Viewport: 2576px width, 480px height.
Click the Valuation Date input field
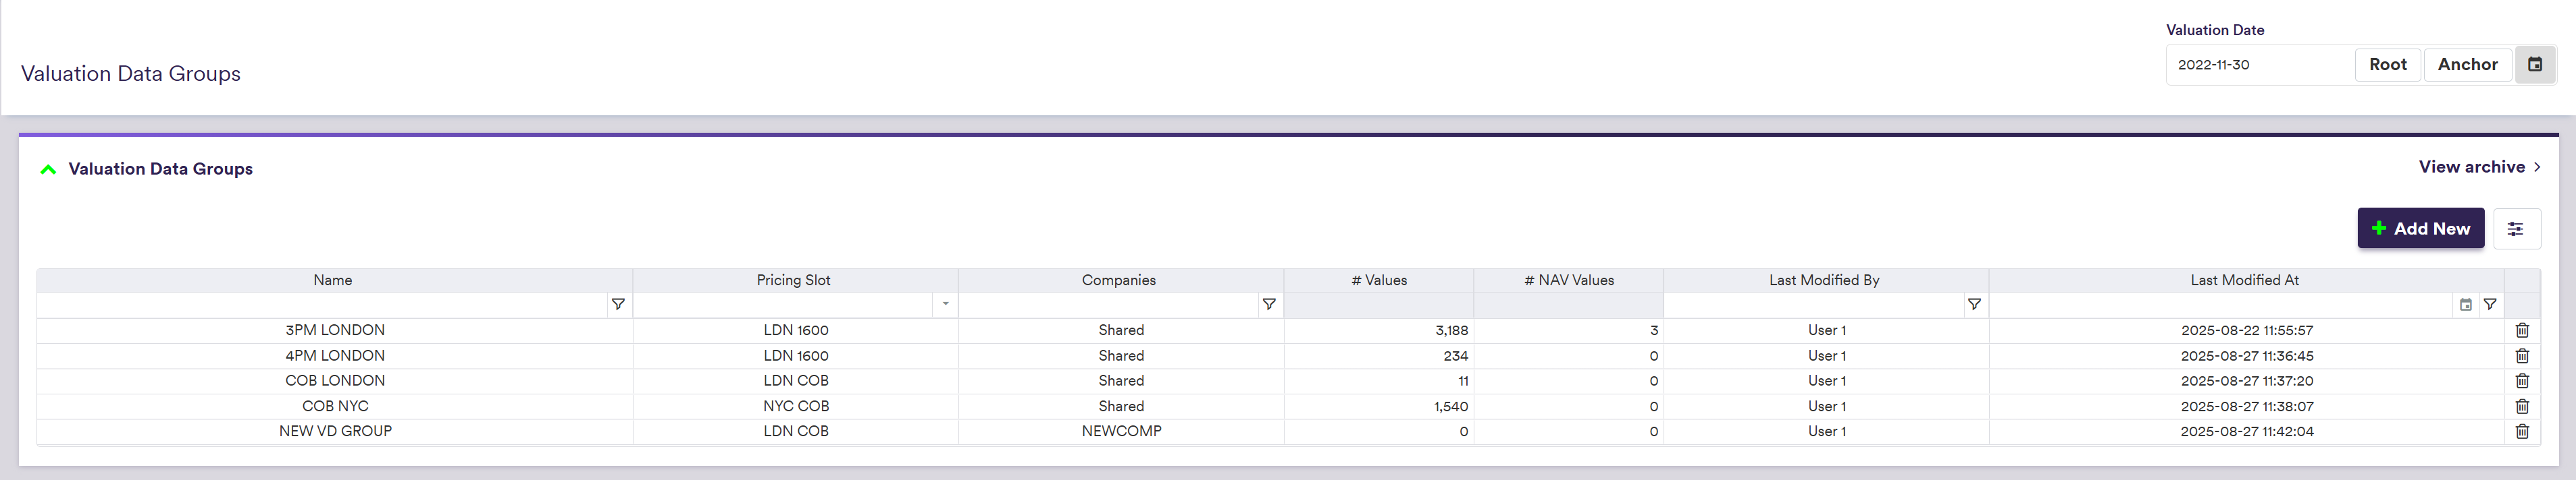tap(2259, 65)
